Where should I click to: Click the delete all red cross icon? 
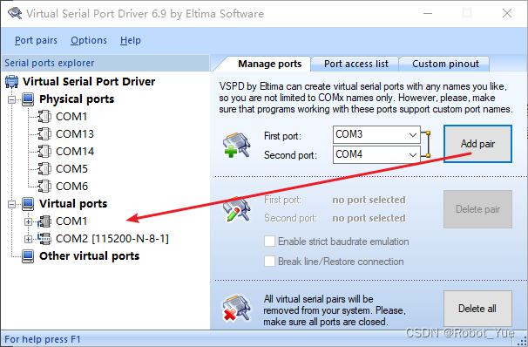(236, 308)
